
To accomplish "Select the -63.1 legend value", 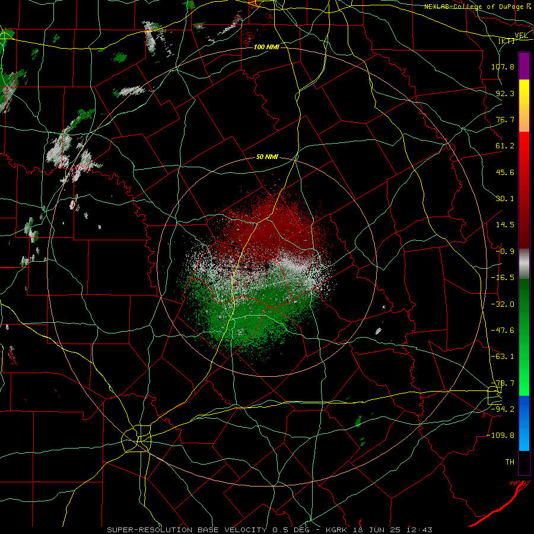I will point(503,357).
